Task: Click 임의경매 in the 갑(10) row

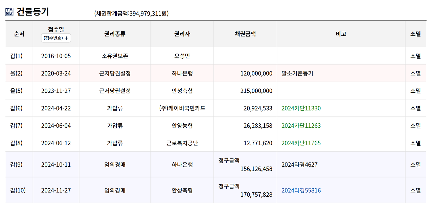Action: [115, 190]
